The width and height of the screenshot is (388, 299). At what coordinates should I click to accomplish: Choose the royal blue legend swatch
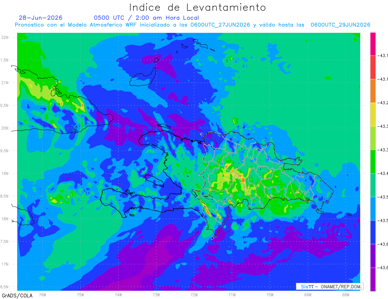coord(373,232)
